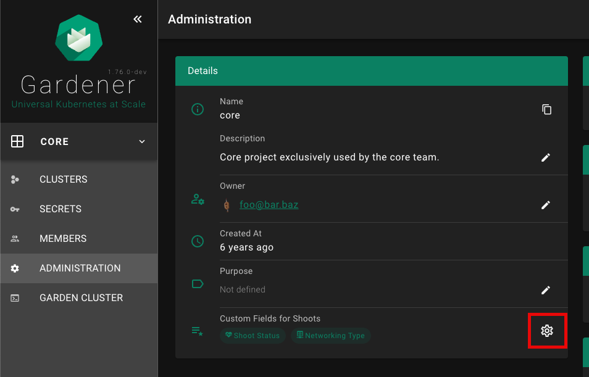Go to Secrets in sidebar
This screenshot has width=589, height=377.
point(61,209)
